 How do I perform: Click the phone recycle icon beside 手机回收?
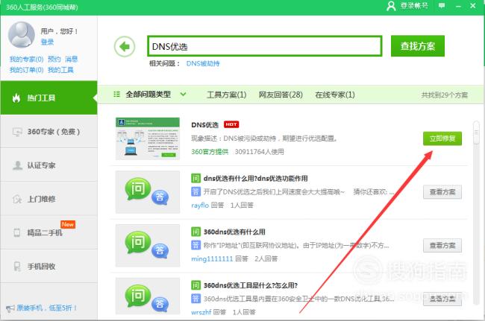[17, 266]
